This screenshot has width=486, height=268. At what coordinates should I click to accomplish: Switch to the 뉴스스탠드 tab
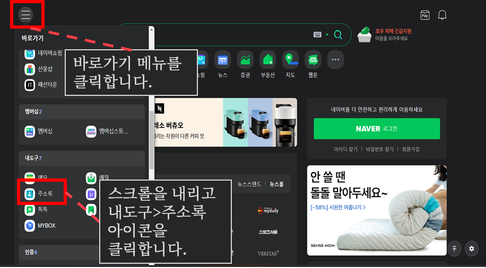coord(249,184)
